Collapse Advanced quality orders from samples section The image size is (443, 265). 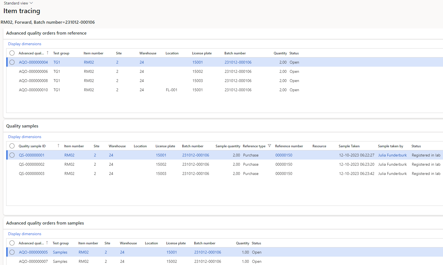pyautogui.click(x=45, y=223)
